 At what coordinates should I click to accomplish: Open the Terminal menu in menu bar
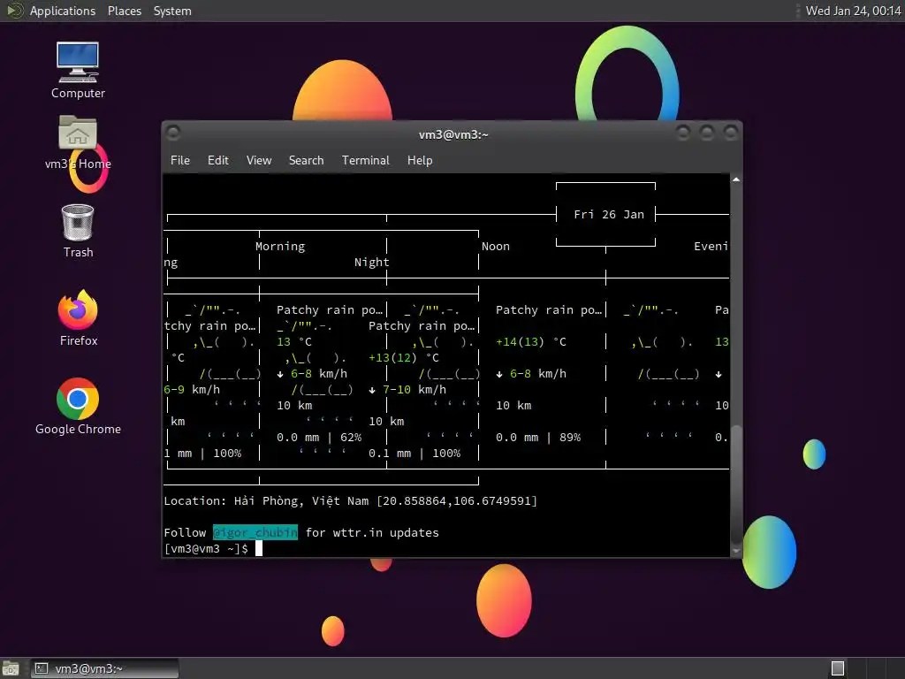365,161
